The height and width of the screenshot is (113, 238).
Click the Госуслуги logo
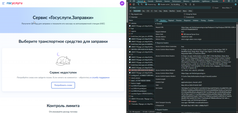click(15, 3)
